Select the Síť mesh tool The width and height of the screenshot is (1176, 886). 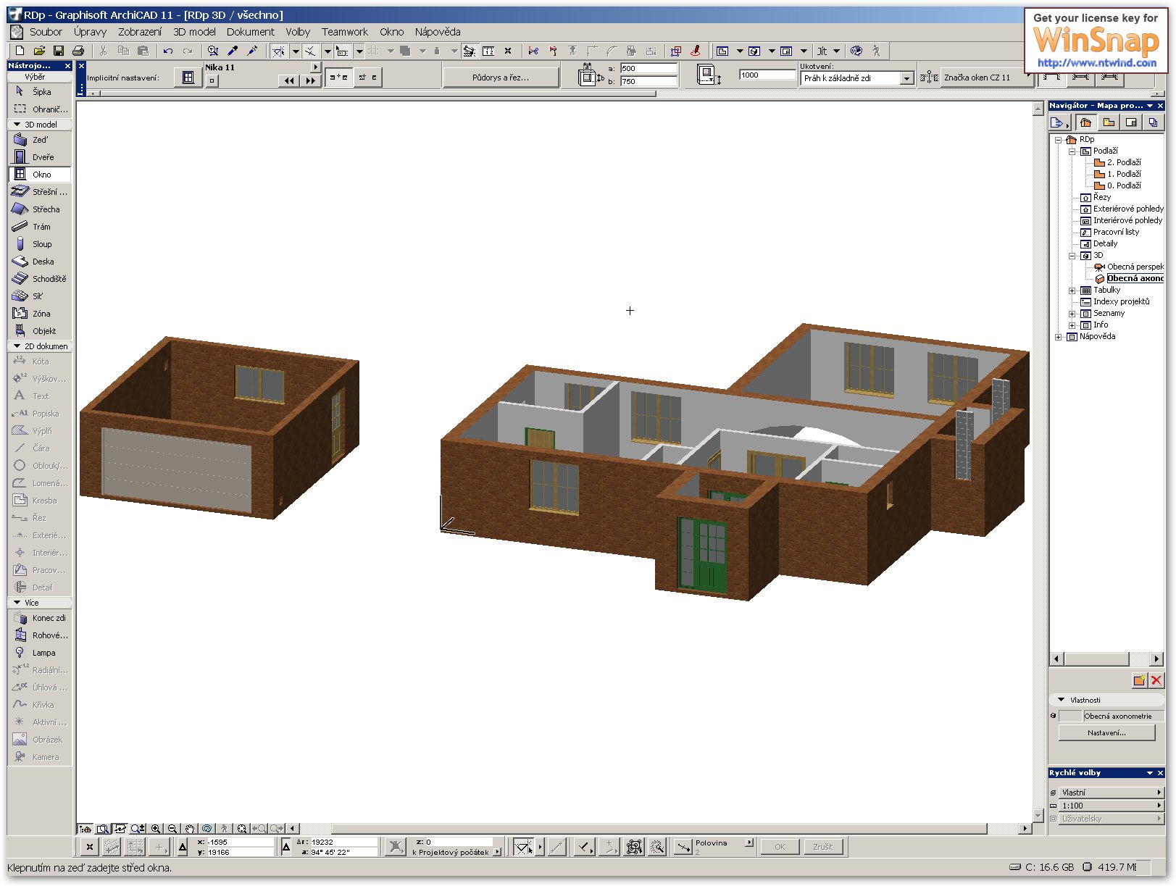(40, 296)
